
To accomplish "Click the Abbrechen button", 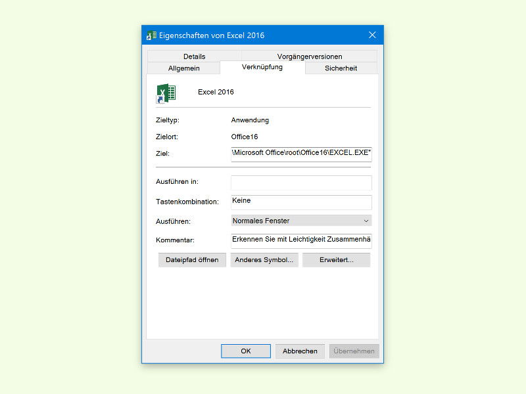I will (300, 351).
